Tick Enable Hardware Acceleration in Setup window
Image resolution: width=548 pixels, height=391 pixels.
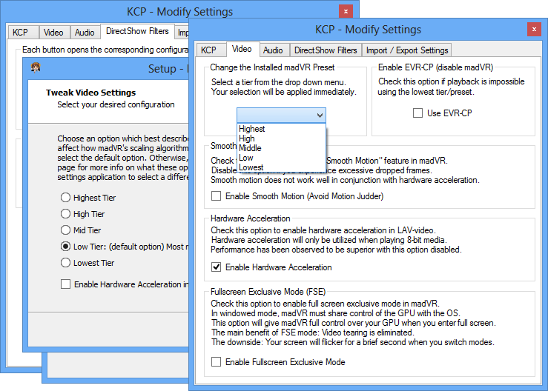click(66, 284)
